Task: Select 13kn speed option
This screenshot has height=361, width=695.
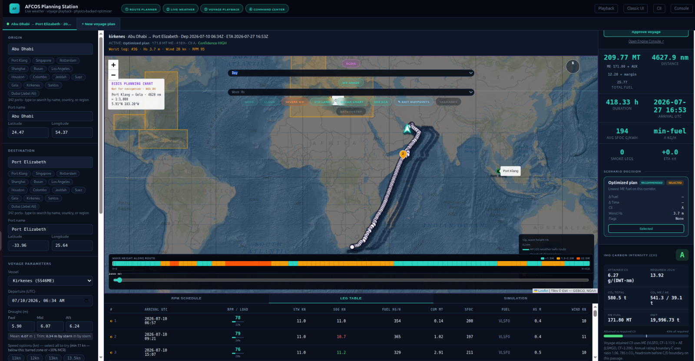Action: coord(53,358)
